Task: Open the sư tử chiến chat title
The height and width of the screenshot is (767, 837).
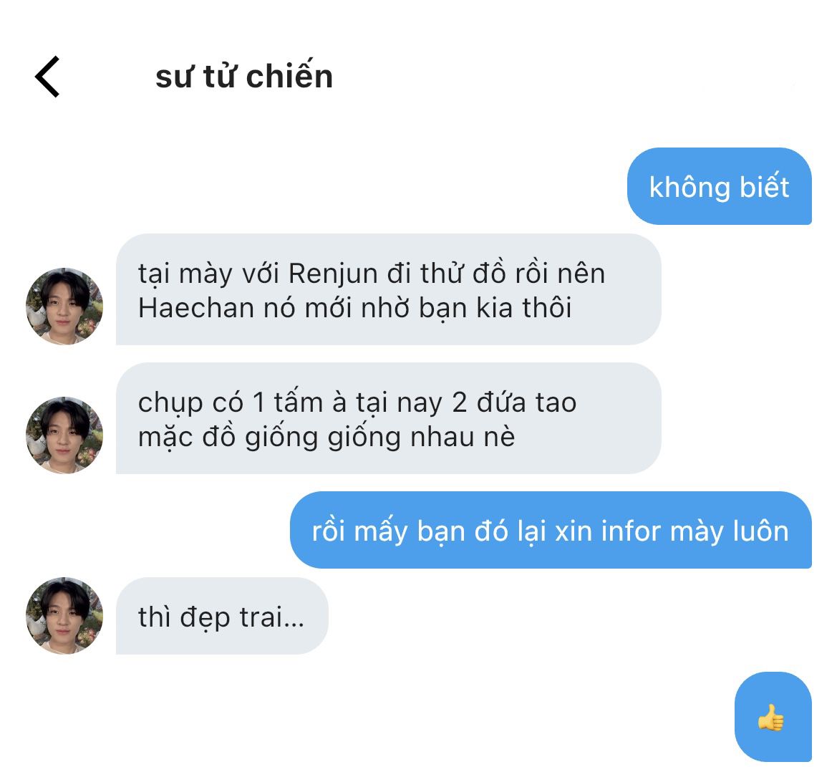Action: (x=244, y=76)
